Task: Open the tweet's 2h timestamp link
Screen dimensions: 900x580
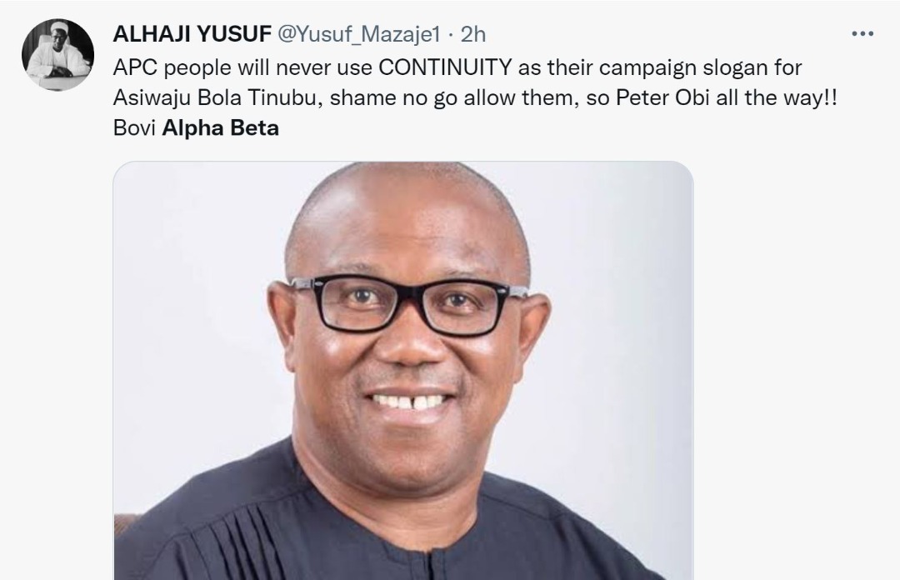Action: pyautogui.click(x=472, y=34)
